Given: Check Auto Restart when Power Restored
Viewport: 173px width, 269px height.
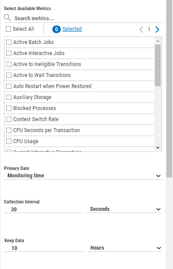Looking at the screenshot, I should (x=9, y=86).
